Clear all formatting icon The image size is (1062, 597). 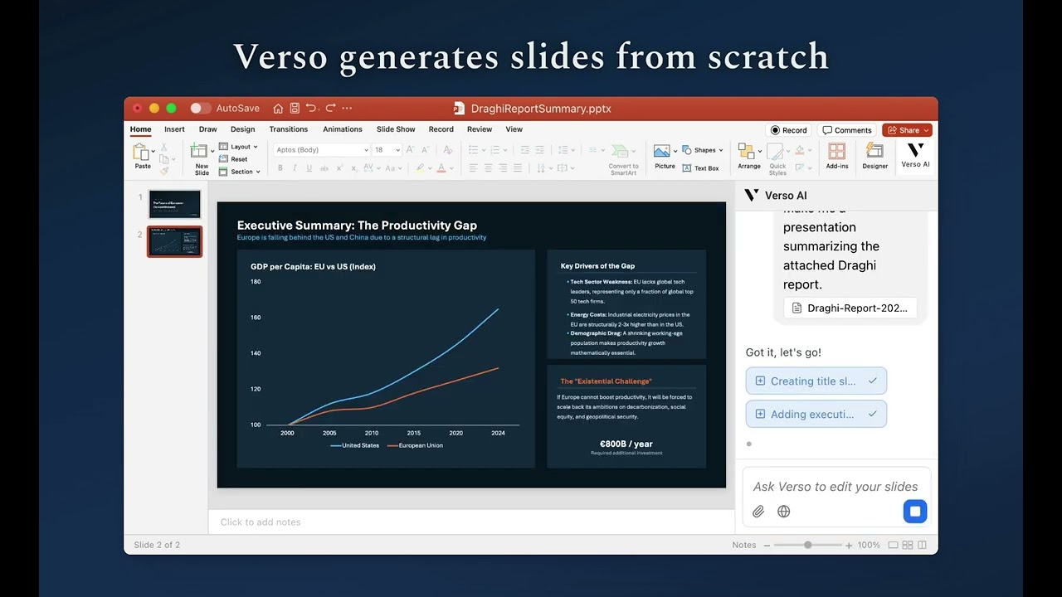(x=448, y=150)
